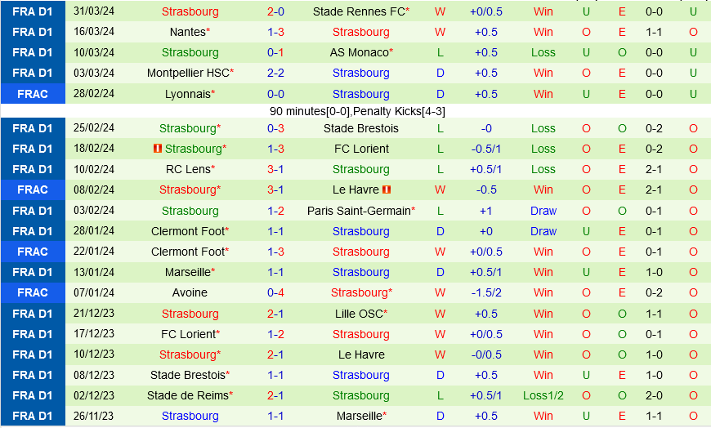
Task: Click red card icon next to Le Havre
Action: coord(387,189)
